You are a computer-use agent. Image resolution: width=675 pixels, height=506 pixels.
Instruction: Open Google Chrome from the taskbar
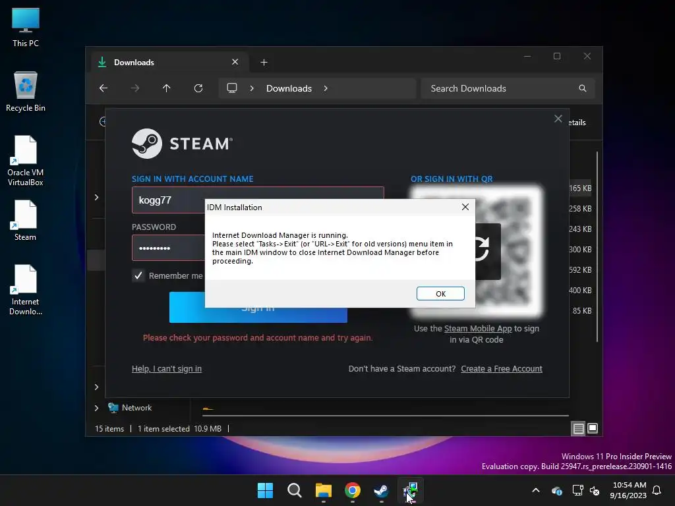point(352,490)
